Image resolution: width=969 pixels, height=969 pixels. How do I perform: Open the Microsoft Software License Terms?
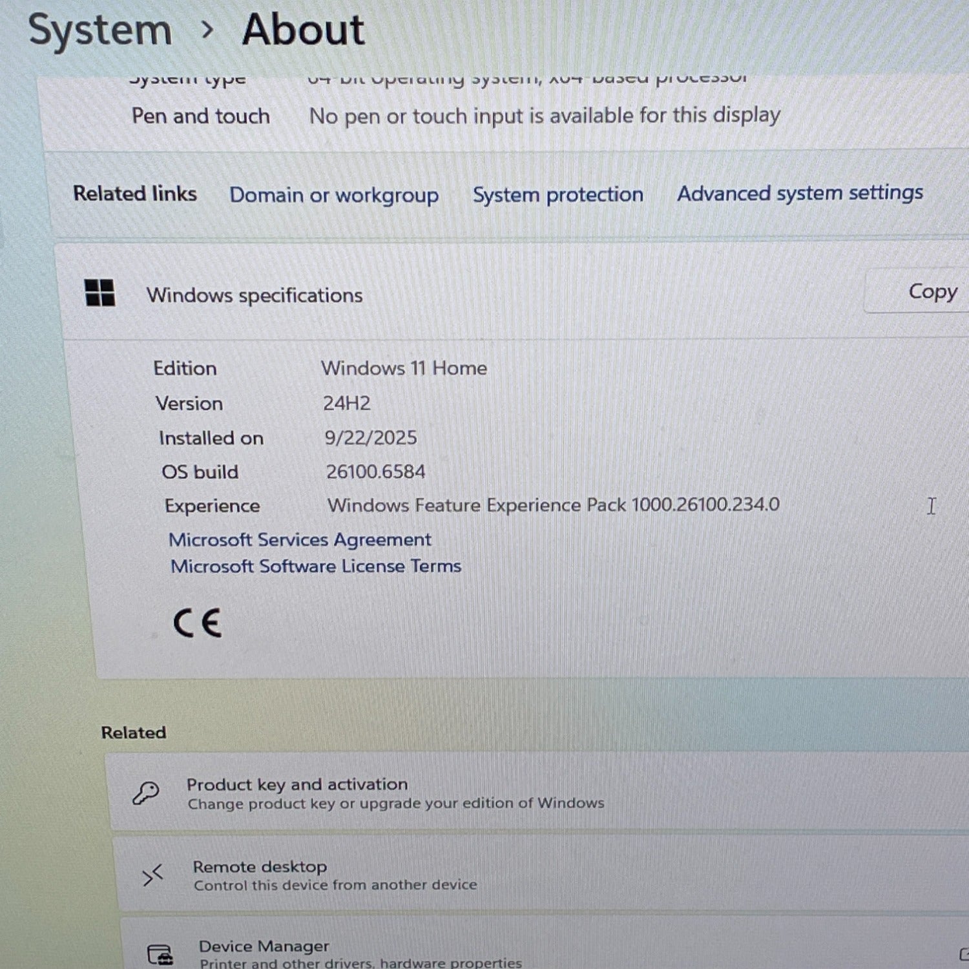316,567
